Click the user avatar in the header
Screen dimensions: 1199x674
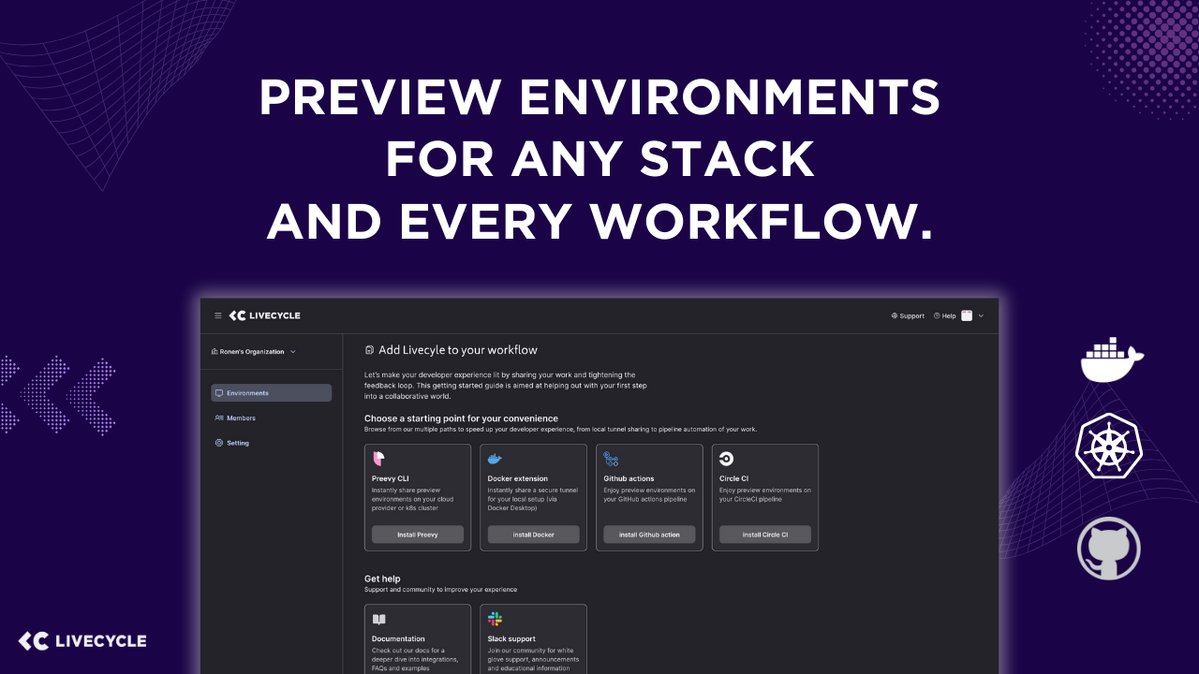(x=967, y=316)
